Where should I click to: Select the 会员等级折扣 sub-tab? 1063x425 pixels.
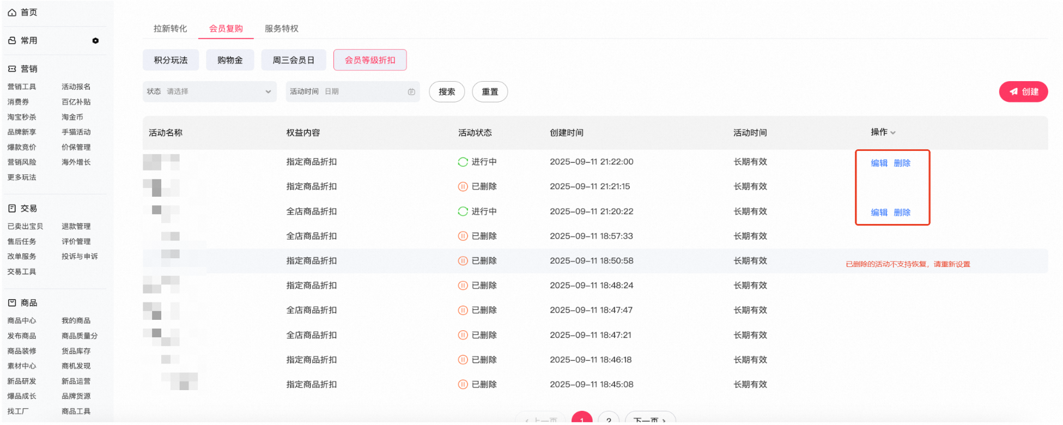pyautogui.click(x=370, y=60)
